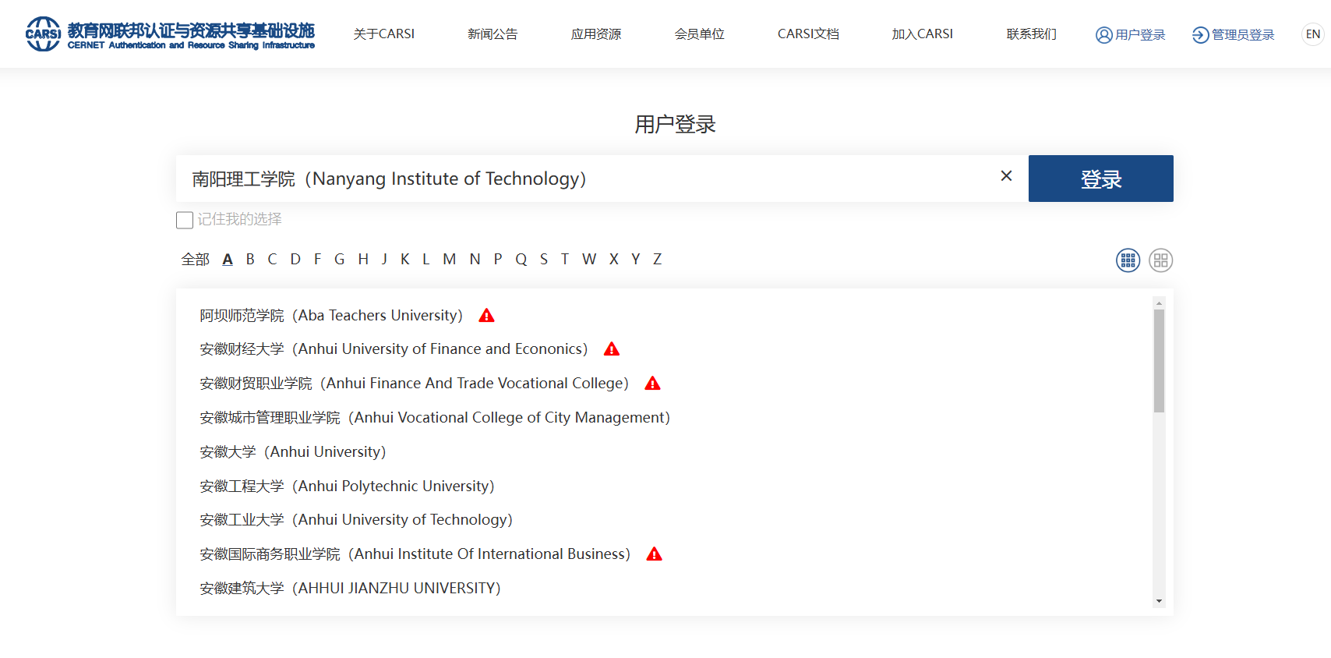Click warning icon by Anhui Institute Of International Business
Viewport: 1331px width, 658px height.
click(654, 554)
